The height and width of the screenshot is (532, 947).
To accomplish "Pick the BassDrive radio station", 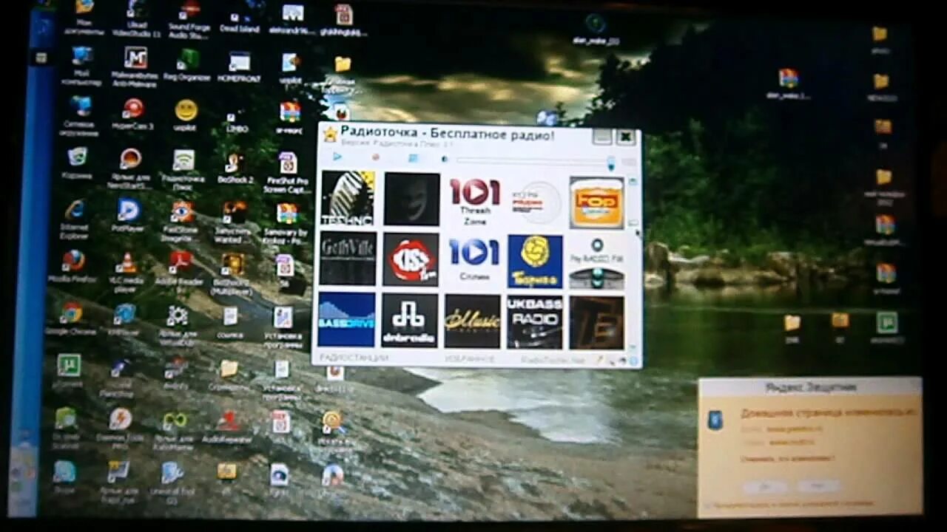I will pos(346,319).
